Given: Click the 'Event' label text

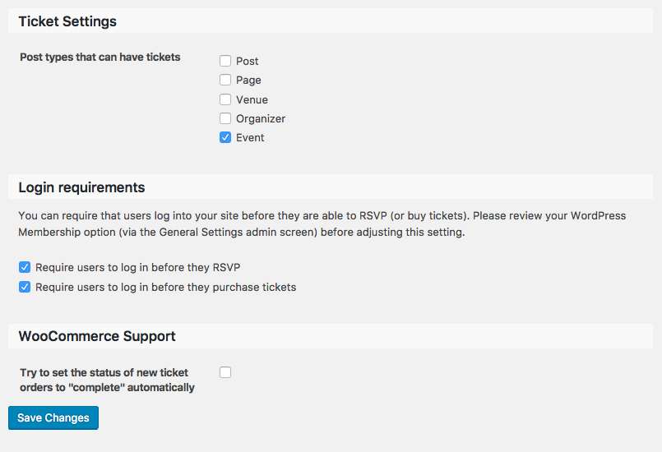Looking at the screenshot, I should [250, 137].
